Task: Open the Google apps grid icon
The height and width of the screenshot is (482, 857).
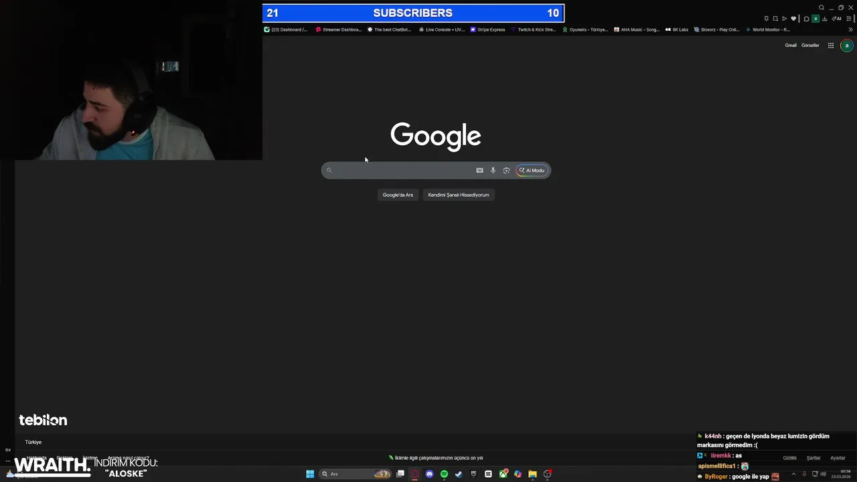Action: coord(831,46)
